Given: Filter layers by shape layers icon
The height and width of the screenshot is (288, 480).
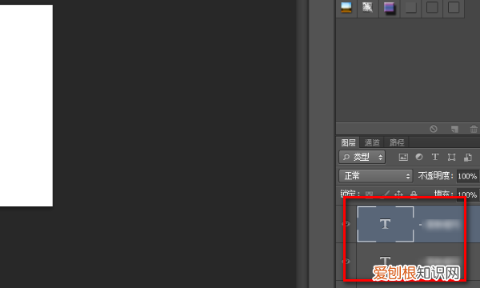Looking at the screenshot, I should 451,158.
